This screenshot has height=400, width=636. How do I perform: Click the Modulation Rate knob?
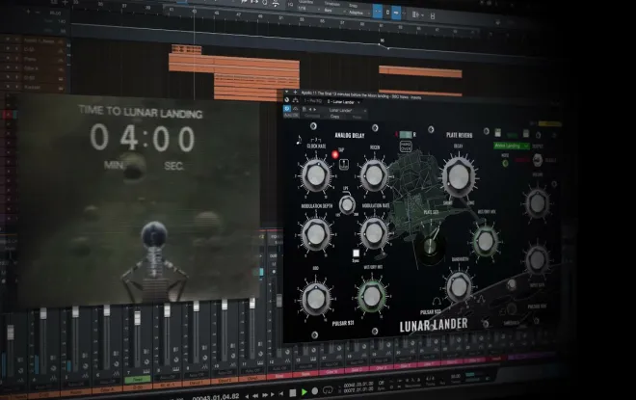tap(374, 233)
